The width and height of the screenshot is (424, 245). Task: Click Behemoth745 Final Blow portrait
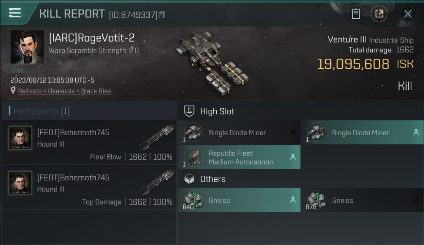click(x=20, y=138)
